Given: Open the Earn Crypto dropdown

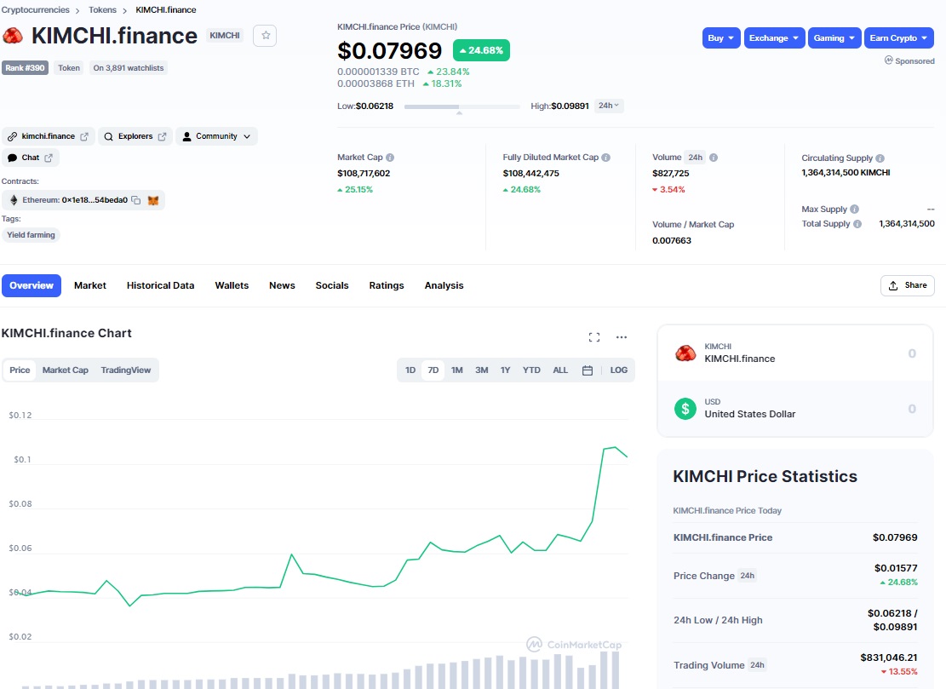Looking at the screenshot, I should (x=899, y=38).
